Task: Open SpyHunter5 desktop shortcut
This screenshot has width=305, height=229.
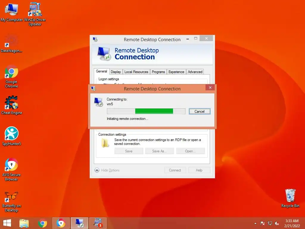Action: pyautogui.click(x=12, y=136)
